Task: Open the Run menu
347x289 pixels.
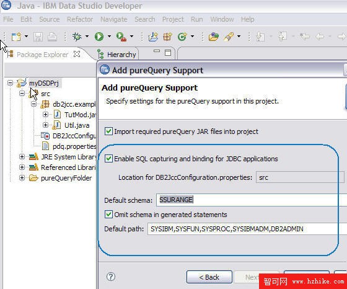Action: tap(197, 19)
